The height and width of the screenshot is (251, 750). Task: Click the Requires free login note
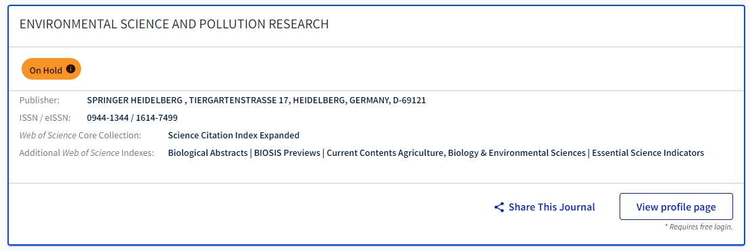click(x=699, y=227)
